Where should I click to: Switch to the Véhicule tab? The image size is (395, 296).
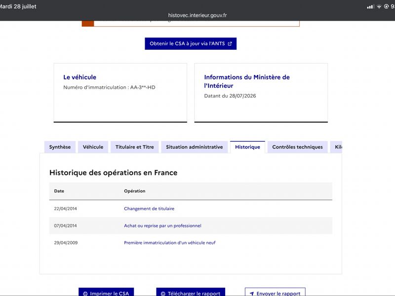[x=93, y=147]
